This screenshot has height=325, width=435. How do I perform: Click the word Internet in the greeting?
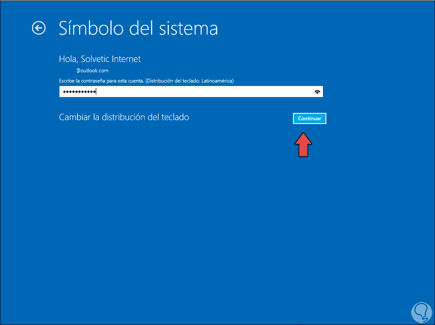pos(126,59)
